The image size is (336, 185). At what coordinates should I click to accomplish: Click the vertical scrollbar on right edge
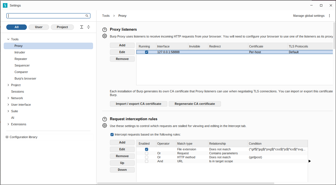pos(334,35)
